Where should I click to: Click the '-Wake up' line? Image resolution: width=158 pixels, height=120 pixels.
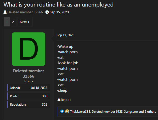coord(65,47)
